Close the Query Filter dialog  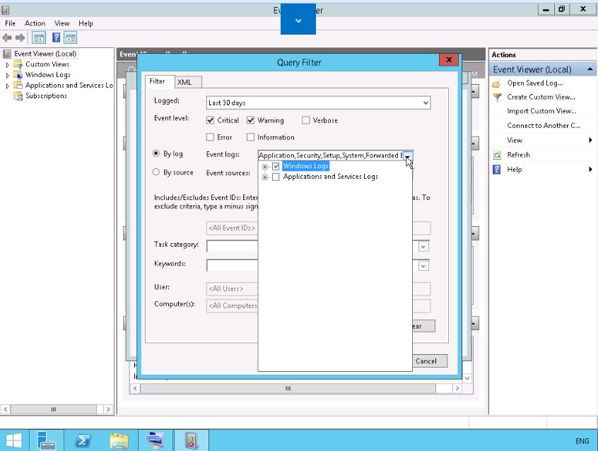point(449,60)
